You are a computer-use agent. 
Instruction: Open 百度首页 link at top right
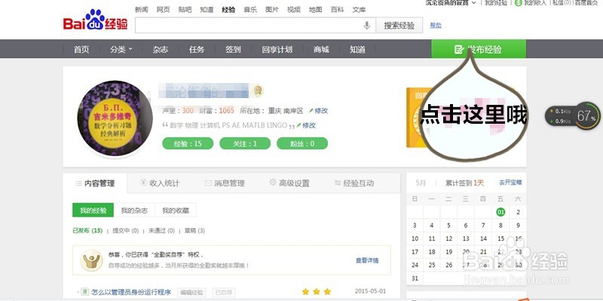click(x=586, y=3)
